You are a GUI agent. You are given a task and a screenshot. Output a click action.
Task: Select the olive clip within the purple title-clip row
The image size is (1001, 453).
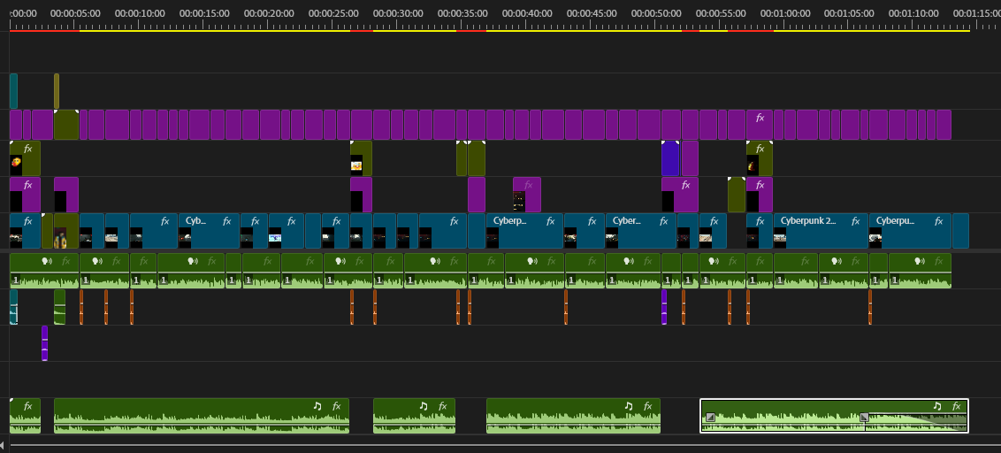(66, 125)
